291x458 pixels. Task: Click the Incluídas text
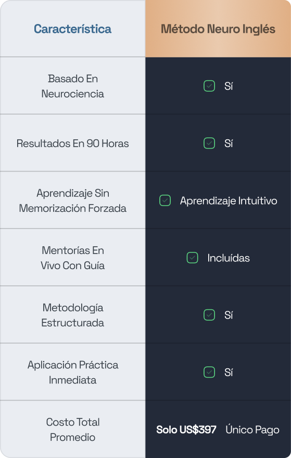point(229,258)
